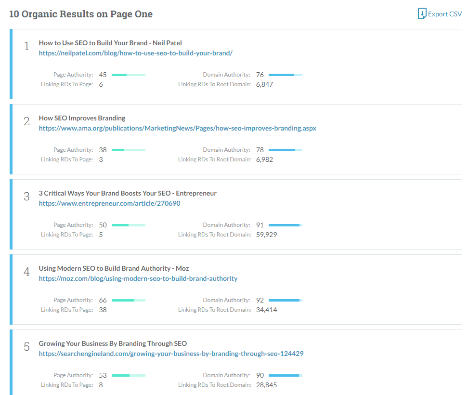Click Domain Authority bar for Neil Patel result
Image resolution: width=468 pixels, height=395 pixels.
(285, 75)
